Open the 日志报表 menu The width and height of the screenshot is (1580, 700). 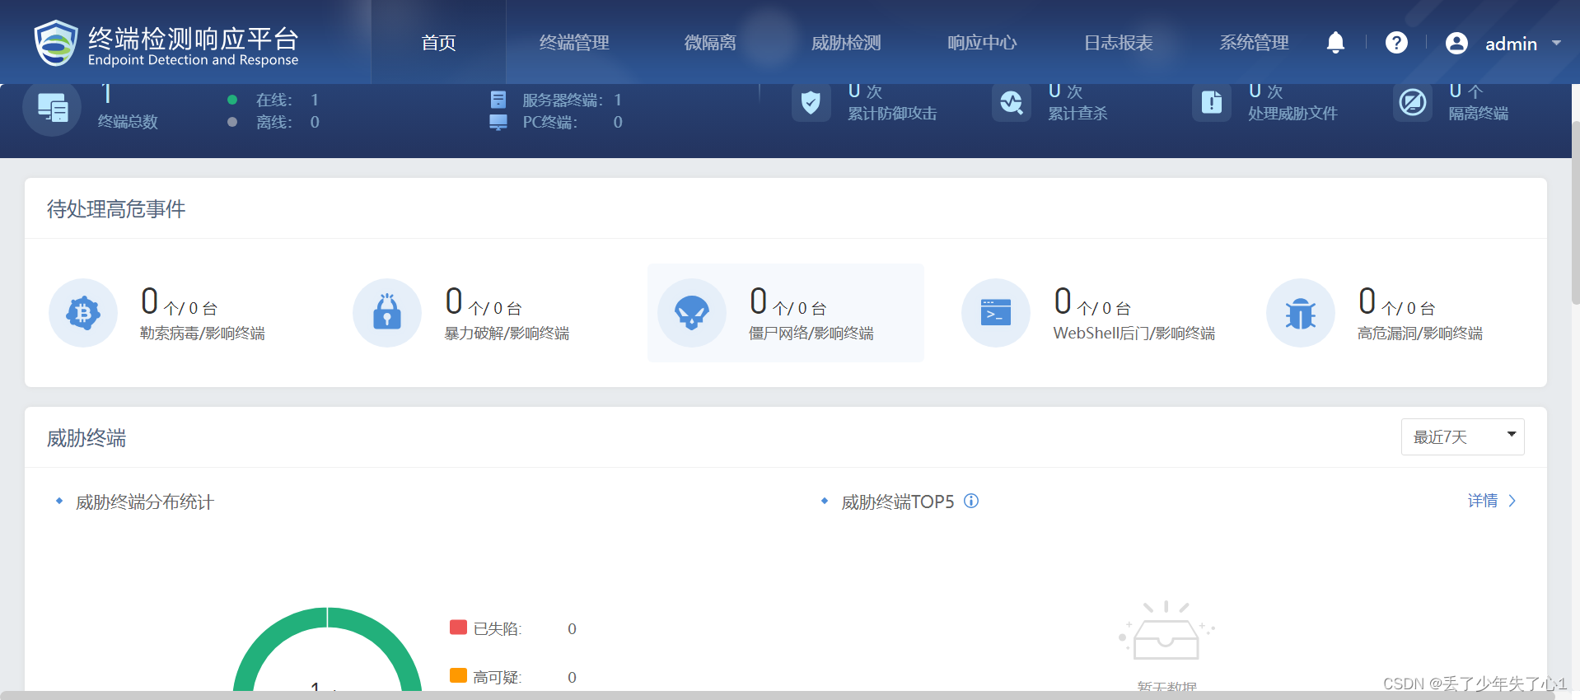pos(1118,43)
